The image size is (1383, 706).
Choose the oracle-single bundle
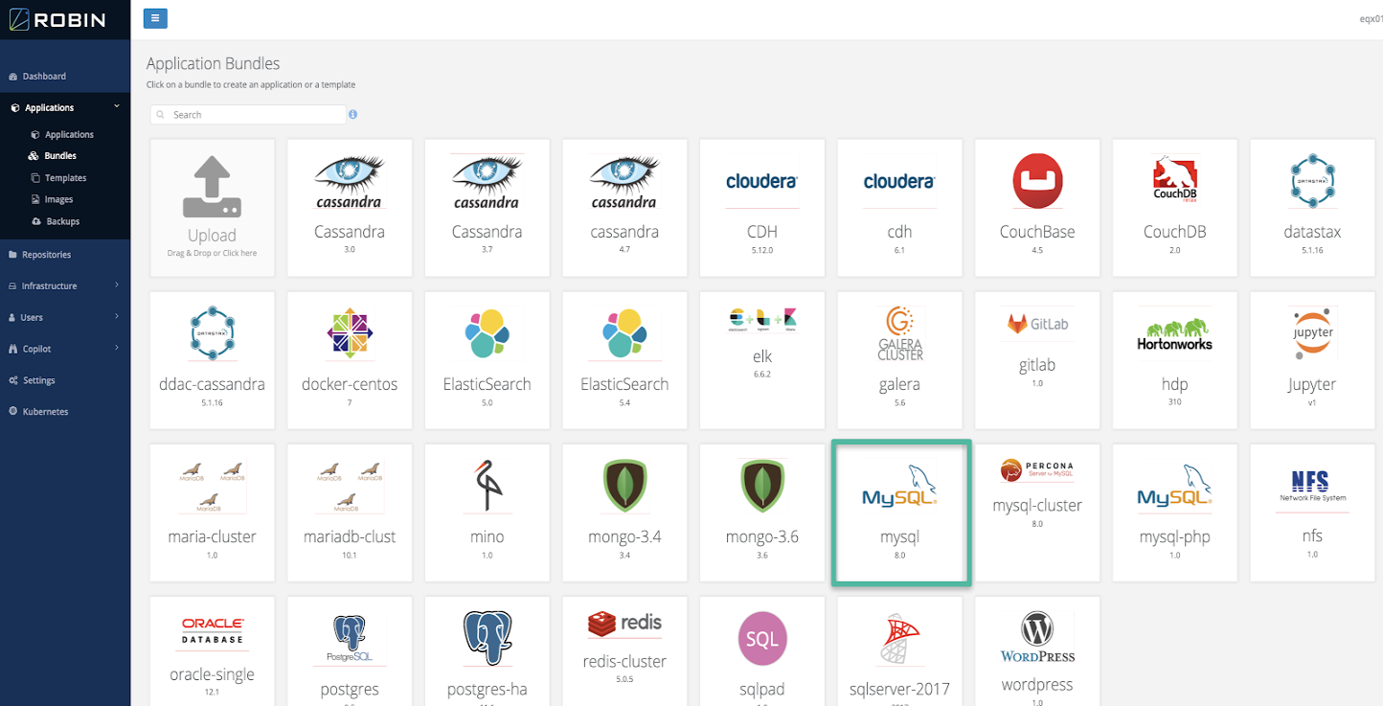click(x=213, y=651)
